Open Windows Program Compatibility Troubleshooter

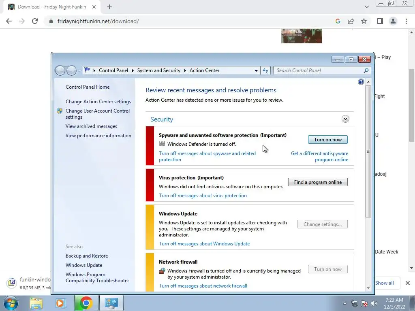click(97, 277)
